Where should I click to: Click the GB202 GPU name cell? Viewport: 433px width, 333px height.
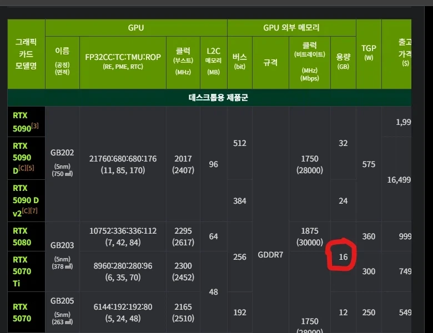point(62,164)
